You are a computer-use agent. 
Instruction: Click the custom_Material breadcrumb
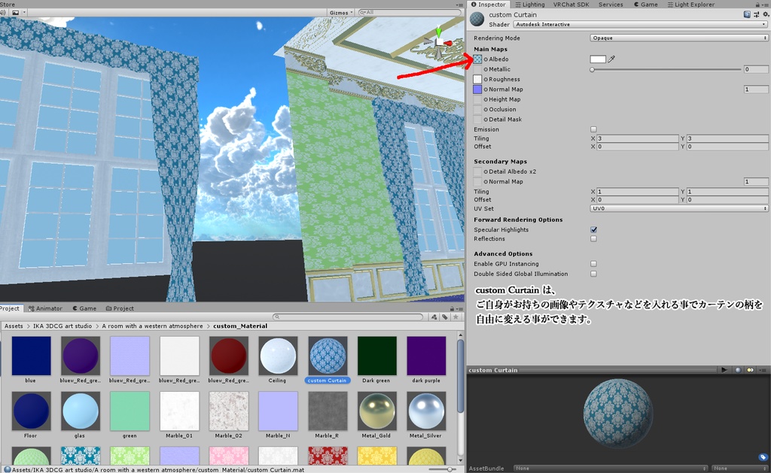(240, 326)
